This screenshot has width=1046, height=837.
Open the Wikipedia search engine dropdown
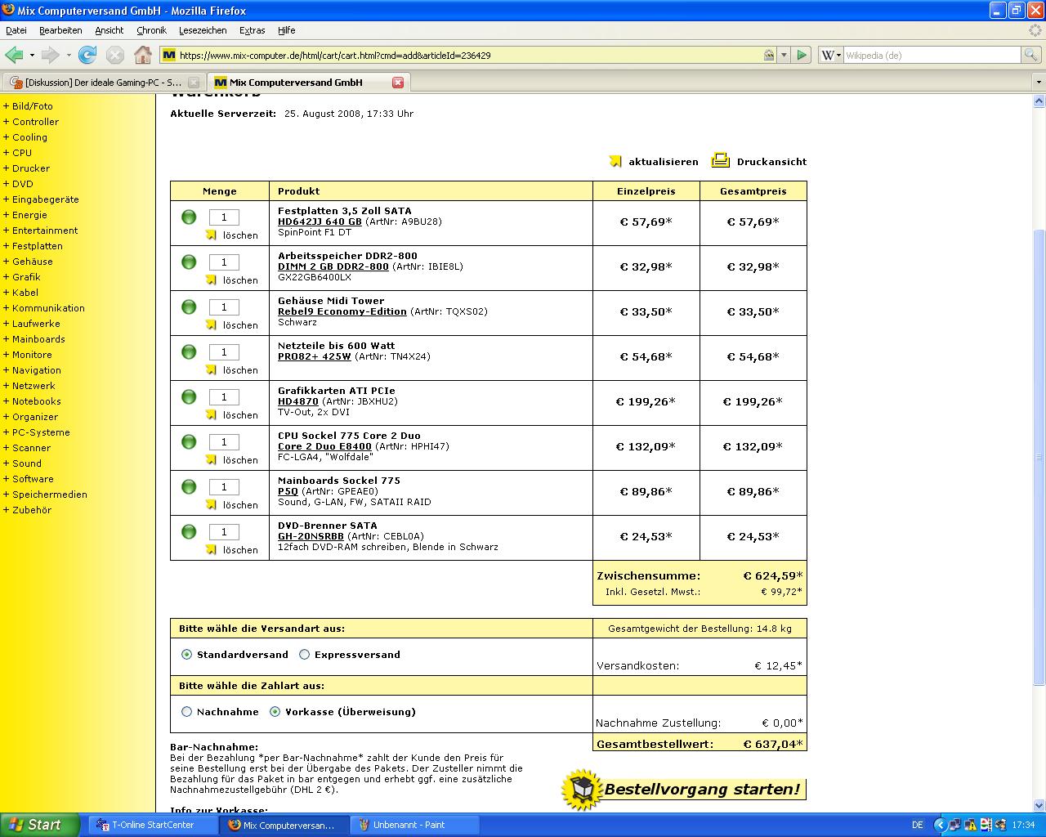click(830, 55)
